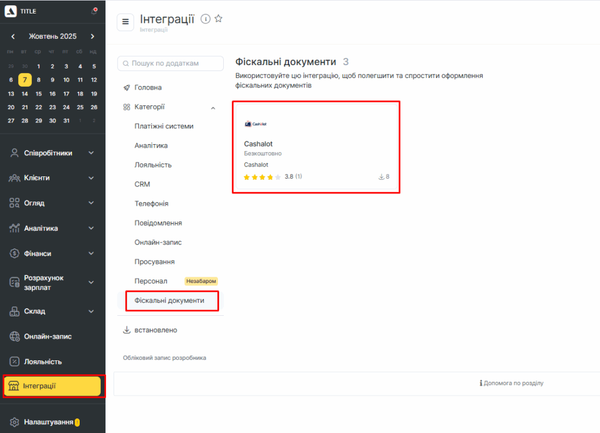
Task: Go to previous month in calendar
Action: coord(13,36)
